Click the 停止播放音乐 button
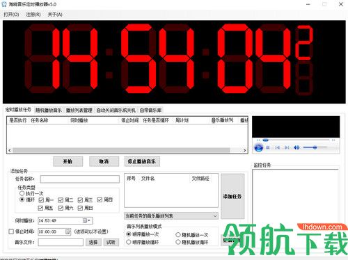 click(142, 161)
